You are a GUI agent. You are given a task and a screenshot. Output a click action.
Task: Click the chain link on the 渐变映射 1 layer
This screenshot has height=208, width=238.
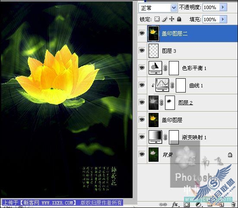[165, 137]
